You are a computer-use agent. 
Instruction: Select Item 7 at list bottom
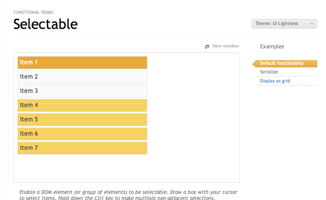click(82, 148)
